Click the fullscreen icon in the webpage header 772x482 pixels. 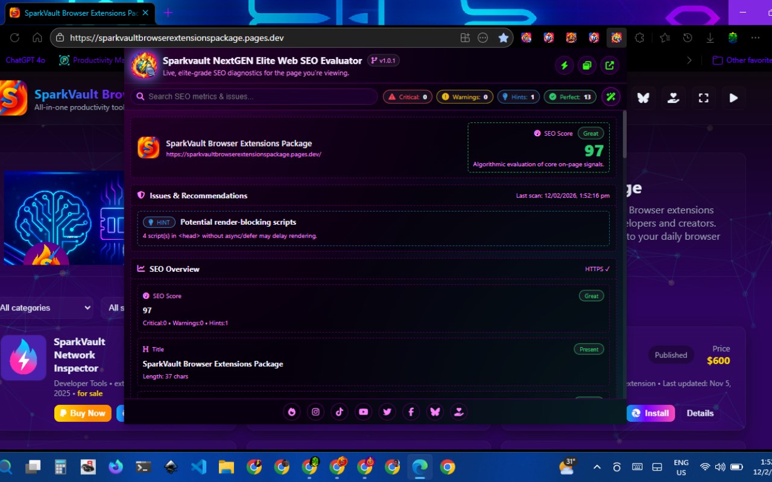tap(703, 98)
